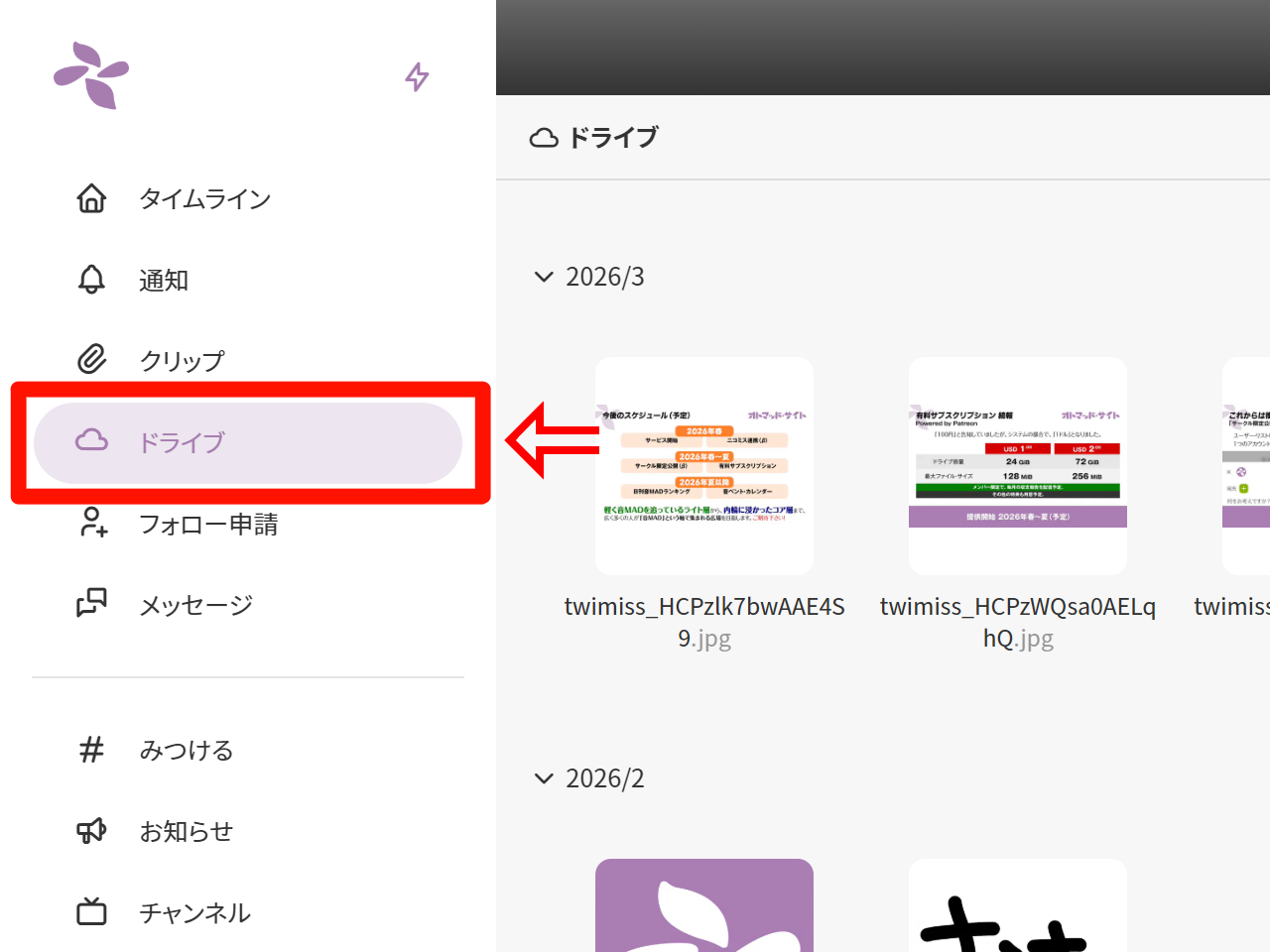Image resolution: width=1270 pixels, height=952 pixels.
Task: Open 通知 with the bell icon
Action: (x=163, y=281)
